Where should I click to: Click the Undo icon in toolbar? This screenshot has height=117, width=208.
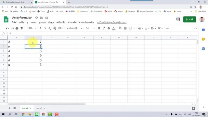[x=7, y=28]
